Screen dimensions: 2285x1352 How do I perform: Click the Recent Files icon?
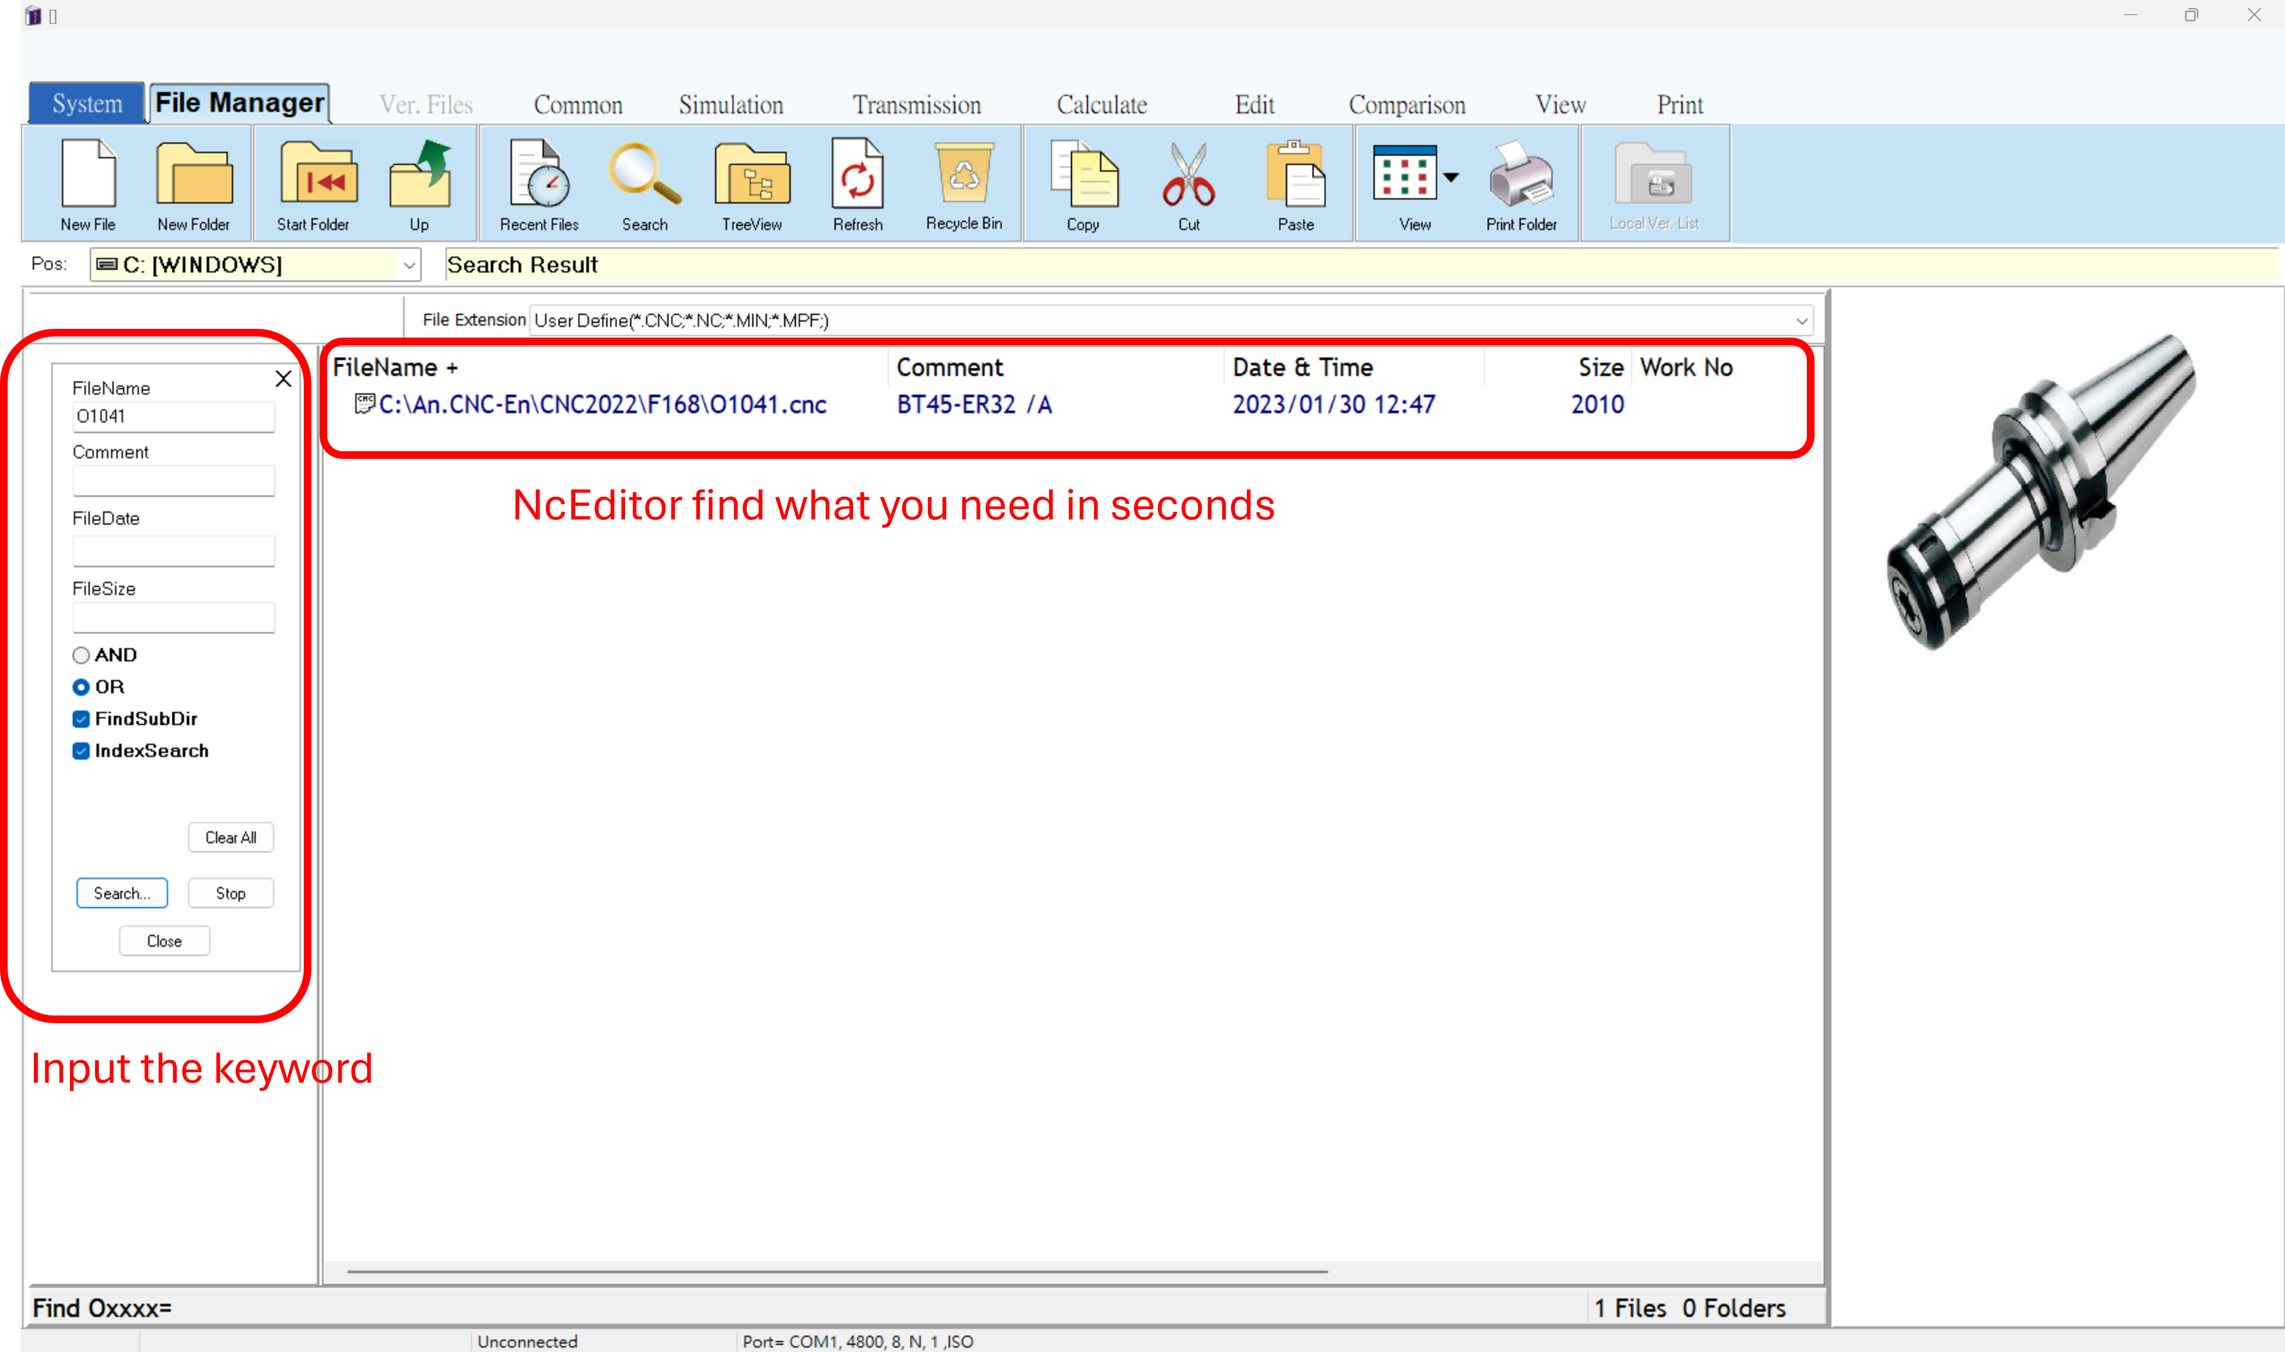[x=539, y=175]
